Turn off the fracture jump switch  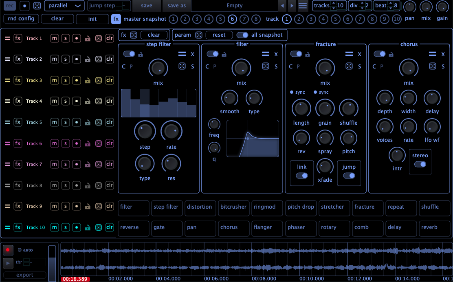tap(349, 176)
